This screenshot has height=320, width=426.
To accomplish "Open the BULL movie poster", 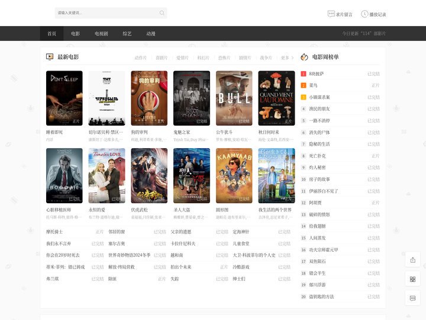I will (x=234, y=98).
